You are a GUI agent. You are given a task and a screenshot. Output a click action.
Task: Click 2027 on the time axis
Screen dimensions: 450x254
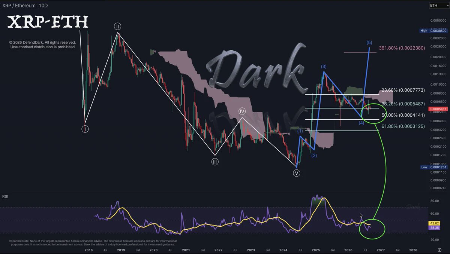(x=381, y=250)
